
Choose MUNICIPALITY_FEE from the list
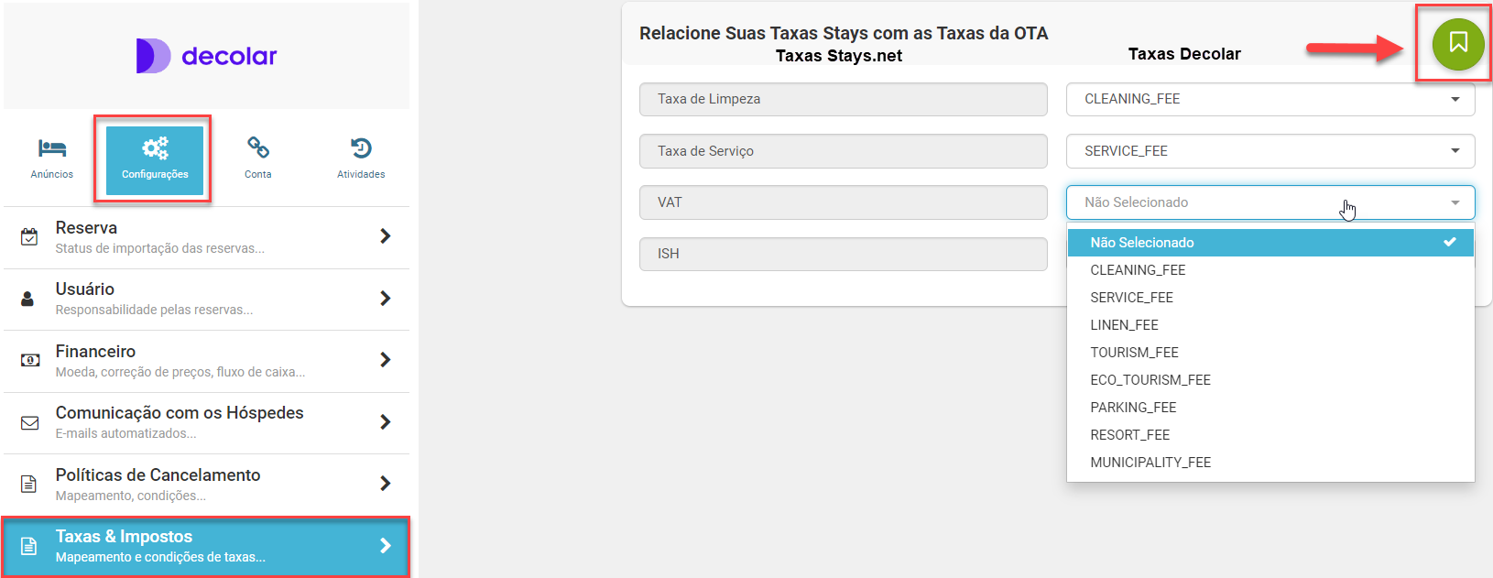coord(1150,463)
